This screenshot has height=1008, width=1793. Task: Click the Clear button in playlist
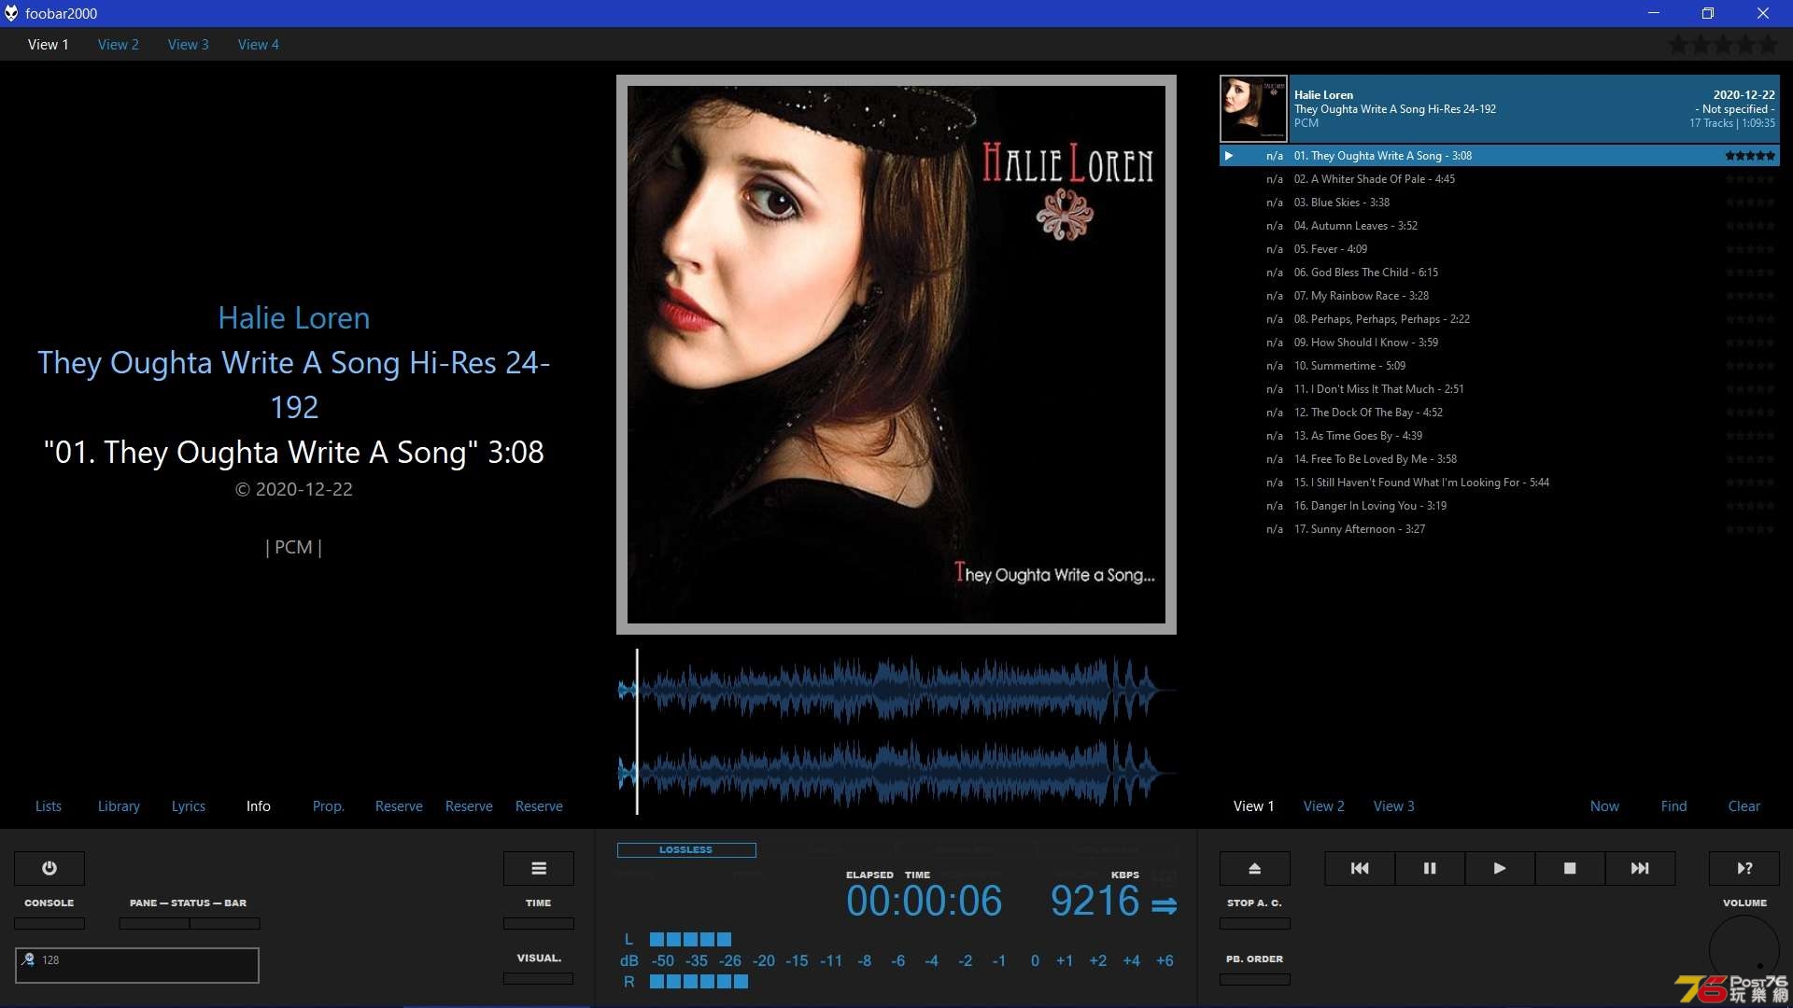[x=1744, y=805]
